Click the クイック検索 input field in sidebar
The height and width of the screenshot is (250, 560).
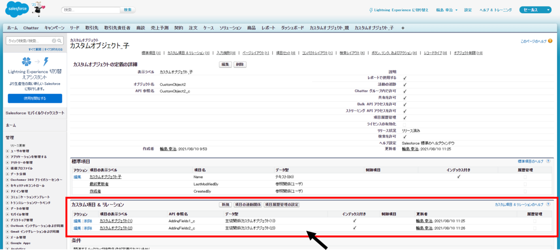(x=29, y=41)
